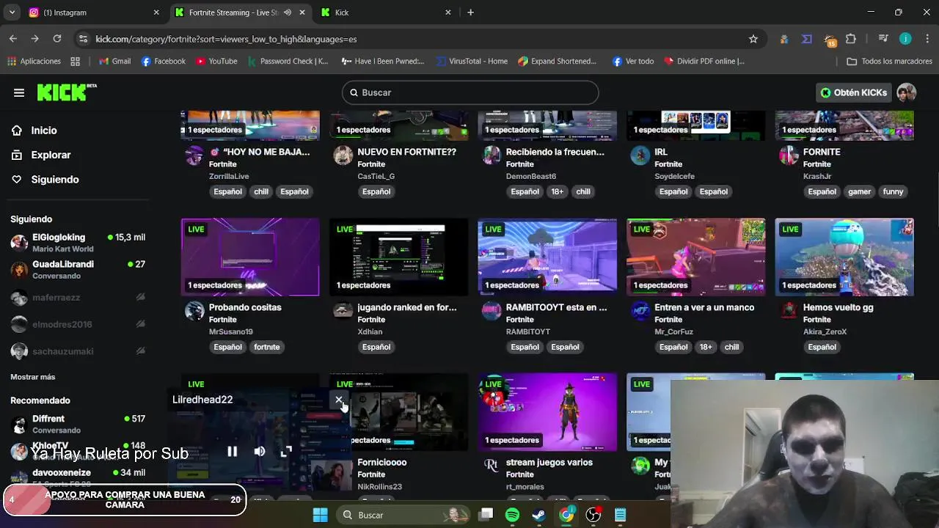Click the Buscar search field on Kick
This screenshot has height=528, width=939.
pos(470,92)
